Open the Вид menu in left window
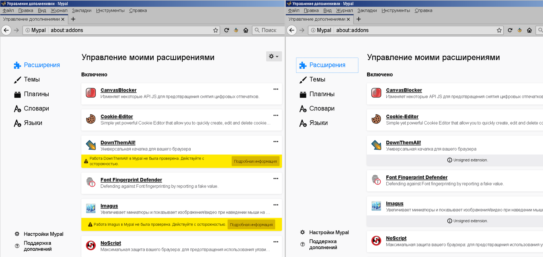 coord(42,10)
